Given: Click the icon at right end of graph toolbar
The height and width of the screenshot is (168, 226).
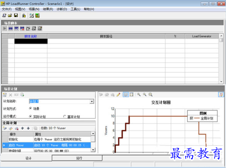Looking at the screenshot, I should [x=221, y=95].
